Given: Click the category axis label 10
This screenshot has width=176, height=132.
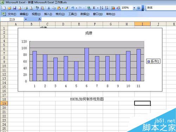Looking at the screenshot, I should click(128, 86).
